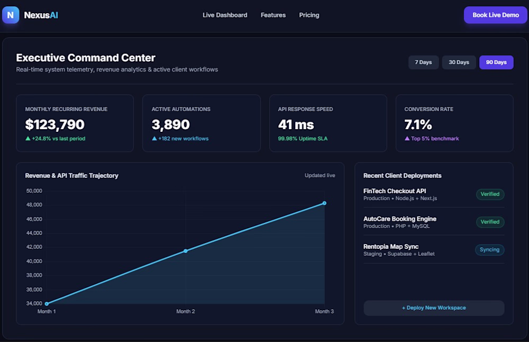Viewport: 529px width, 342px height.
Task: Click the Month 2 data point on chart
Action: click(186, 251)
